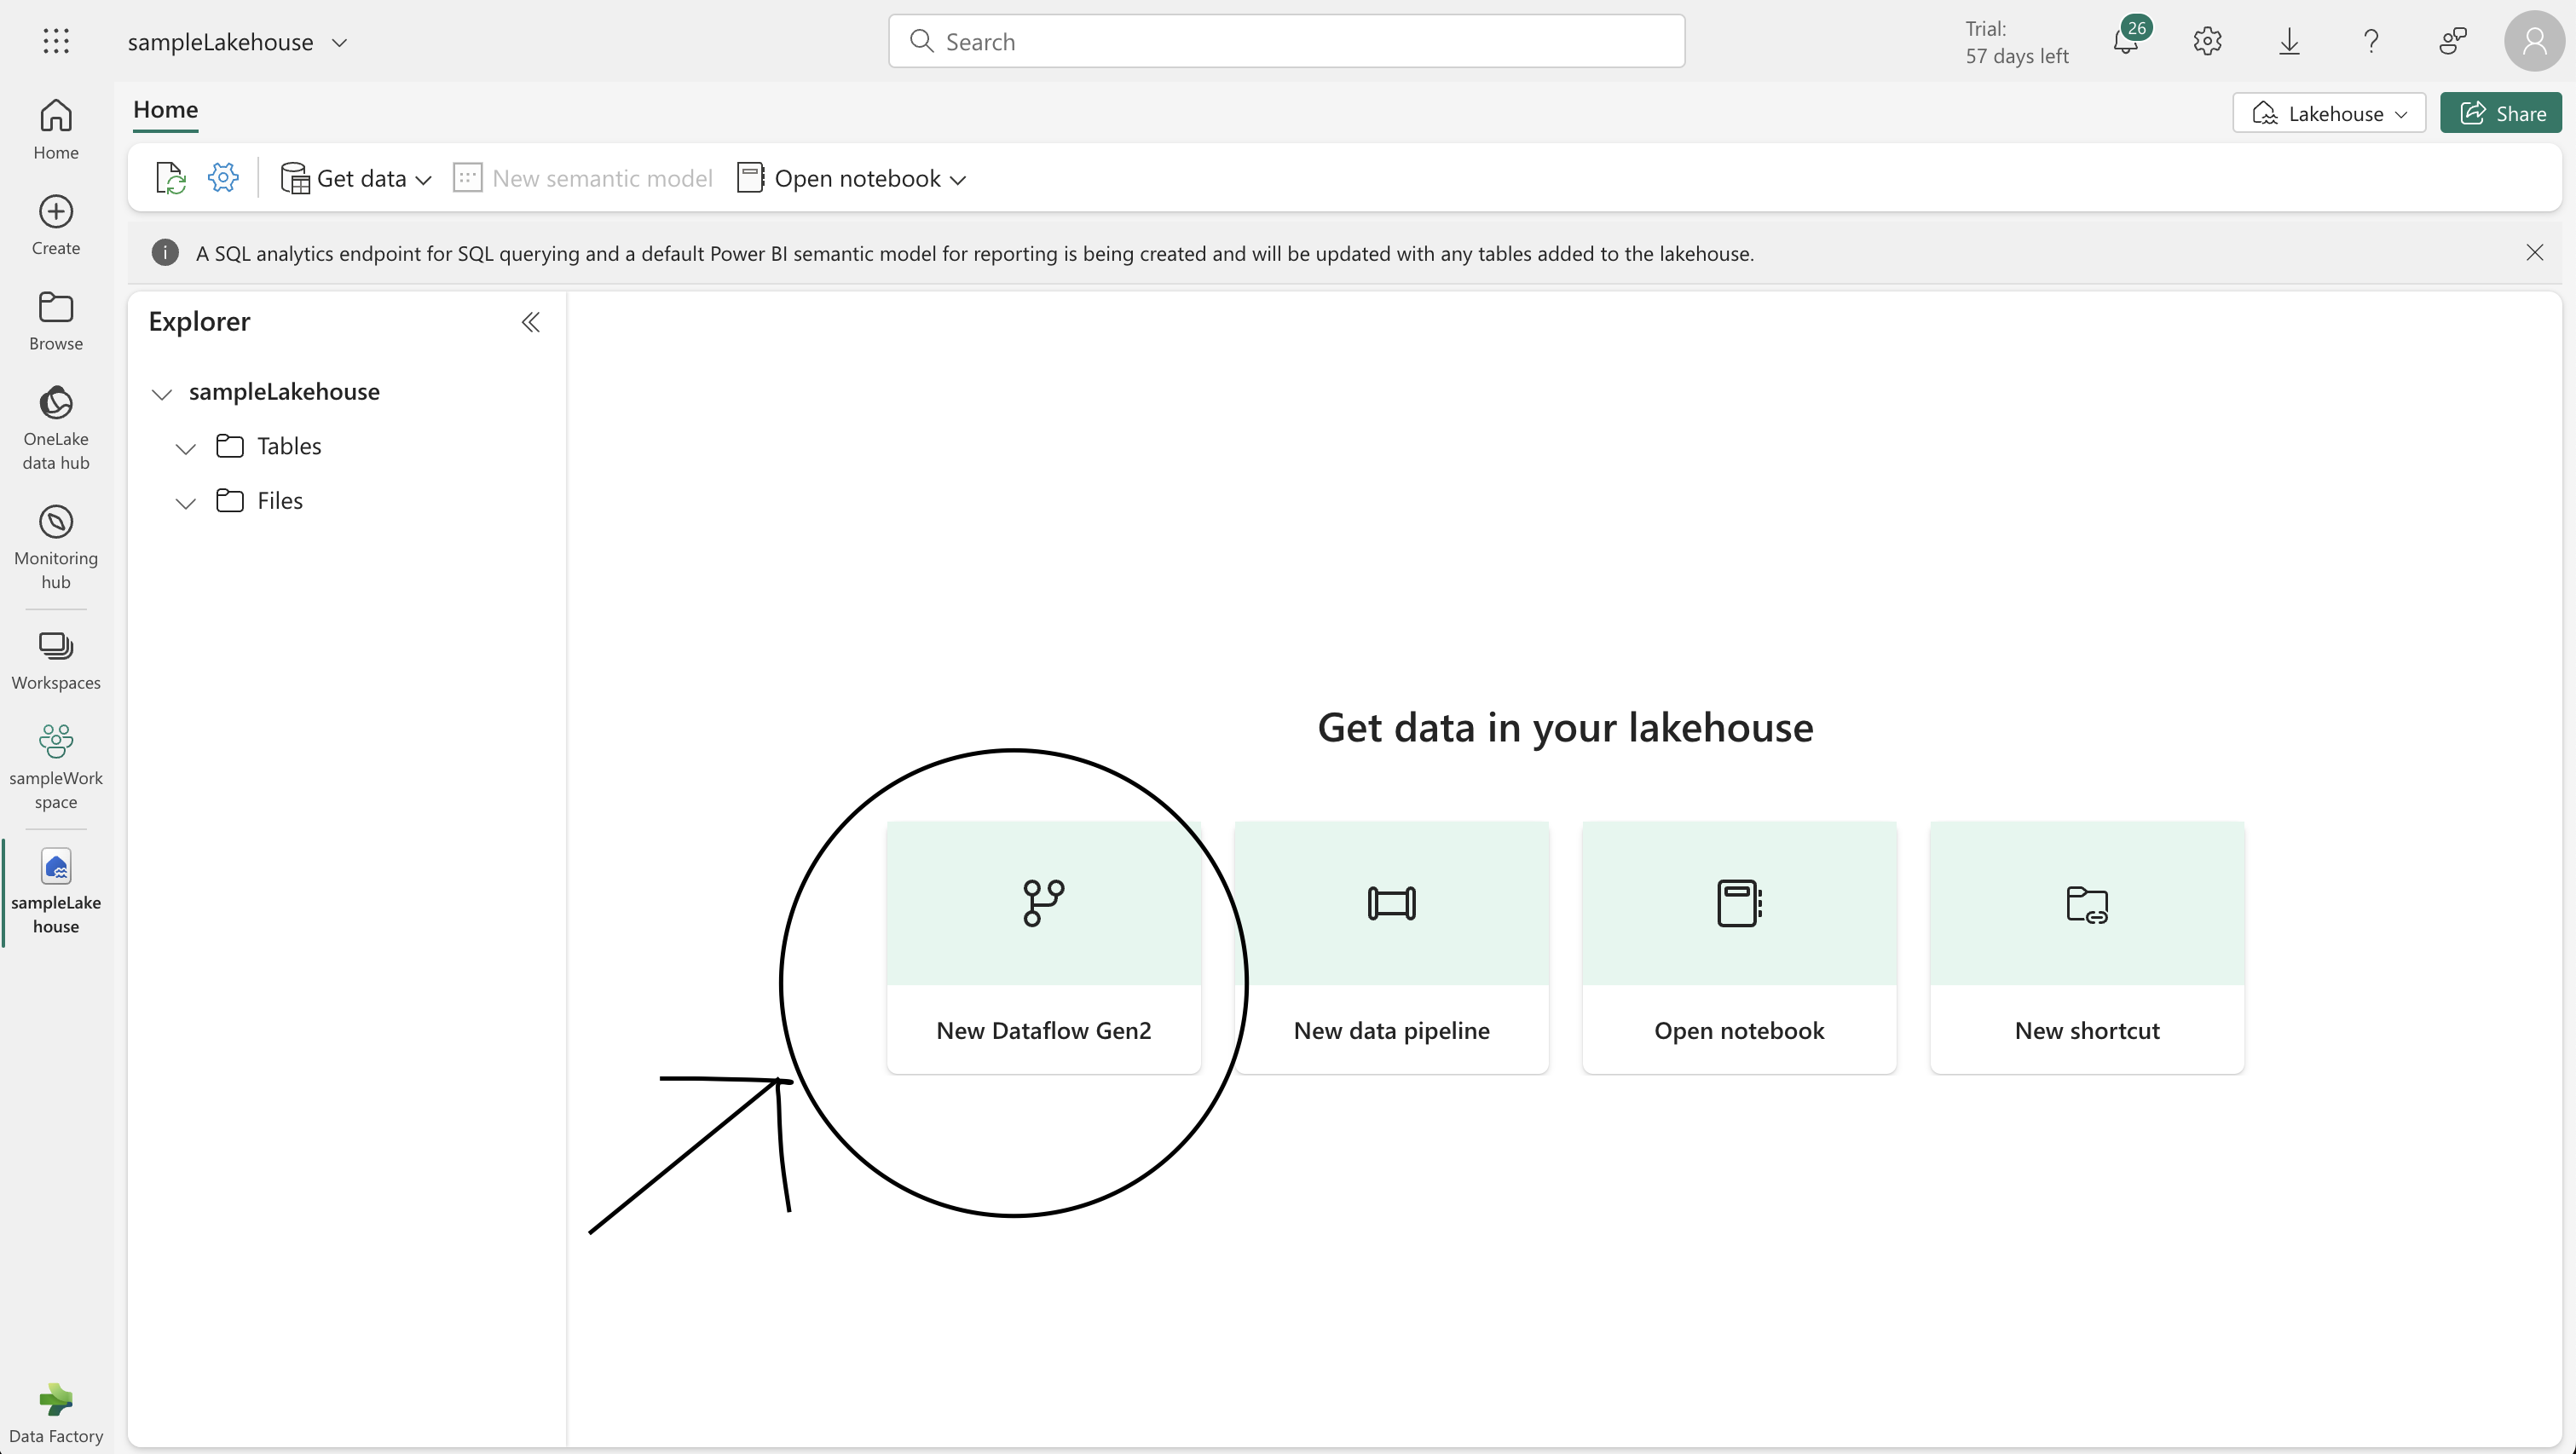The image size is (2576, 1454).
Task: Dismiss the SQL endpoint info banner
Action: point(2534,252)
